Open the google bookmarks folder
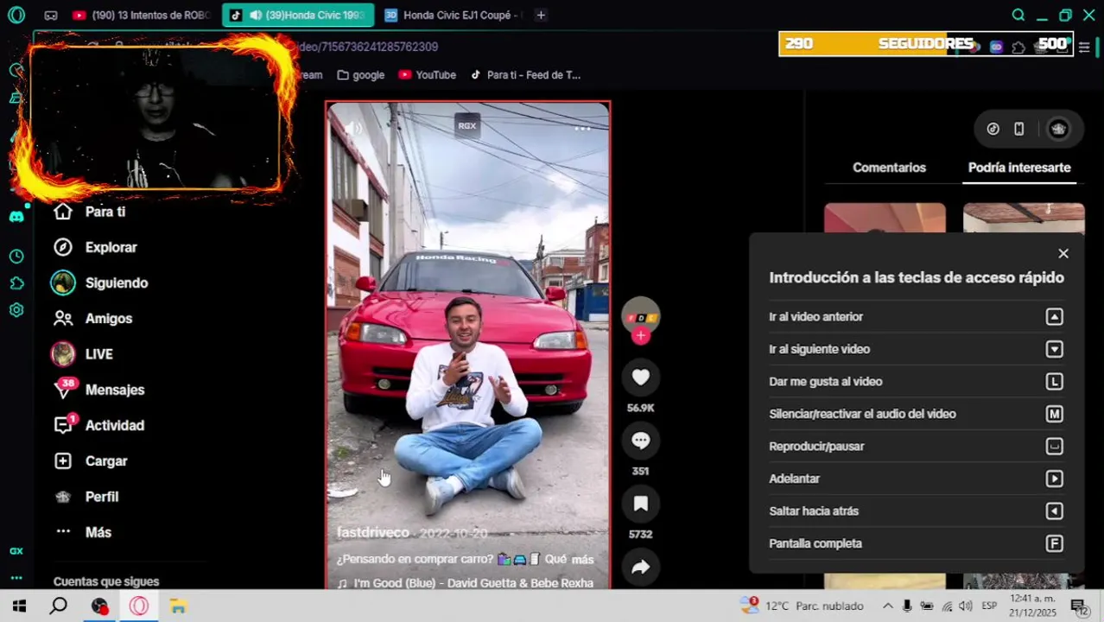The height and width of the screenshot is (622, 1104). coord(361,75)
